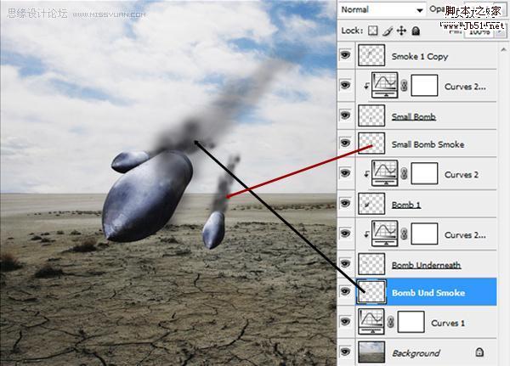The width and height of the screenshot is (510, 366).
Task: Select the layer named Background
Action: tap(416, 353)
